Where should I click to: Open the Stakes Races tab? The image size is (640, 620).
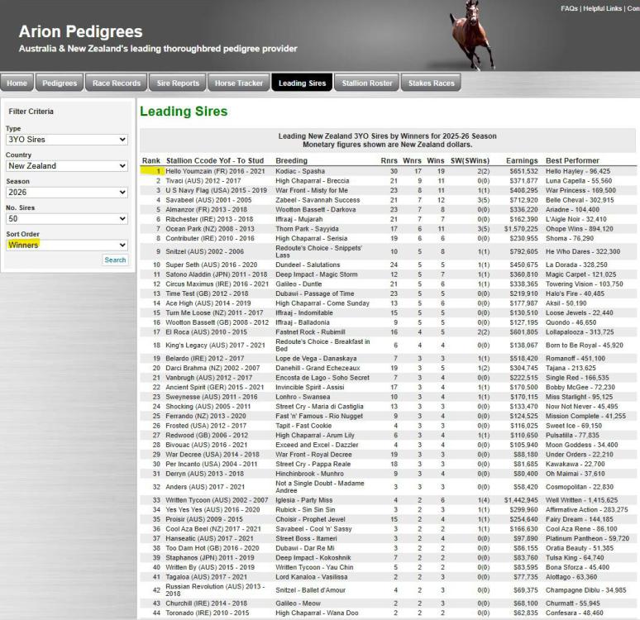pos(432,83)
